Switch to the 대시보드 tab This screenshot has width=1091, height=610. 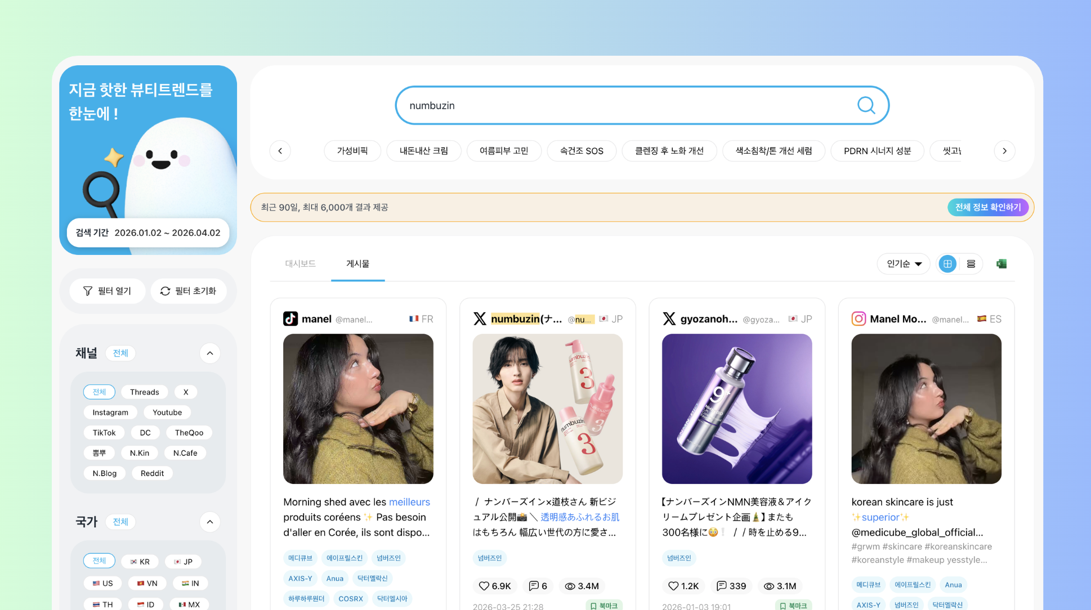pos(300,263)
